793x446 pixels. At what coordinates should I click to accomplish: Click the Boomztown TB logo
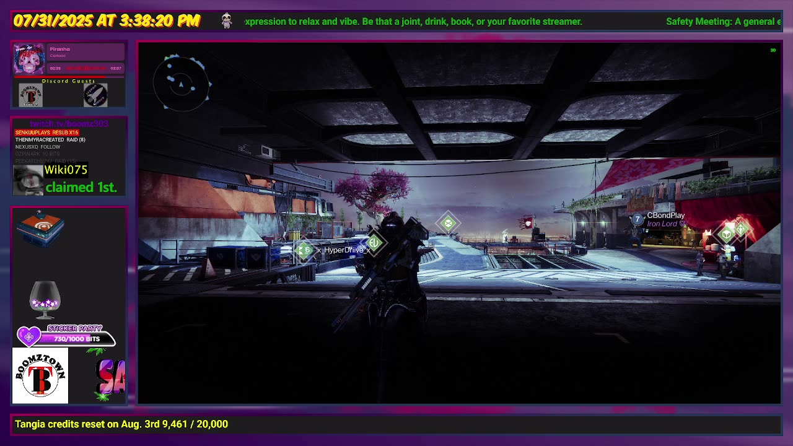tap(40, 375)
